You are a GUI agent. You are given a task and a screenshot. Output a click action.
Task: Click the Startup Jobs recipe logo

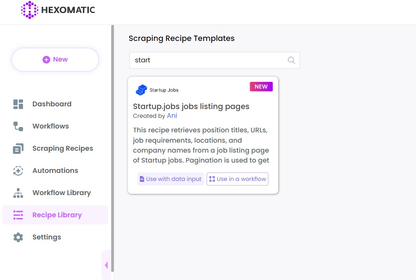[x=141, y=90]
